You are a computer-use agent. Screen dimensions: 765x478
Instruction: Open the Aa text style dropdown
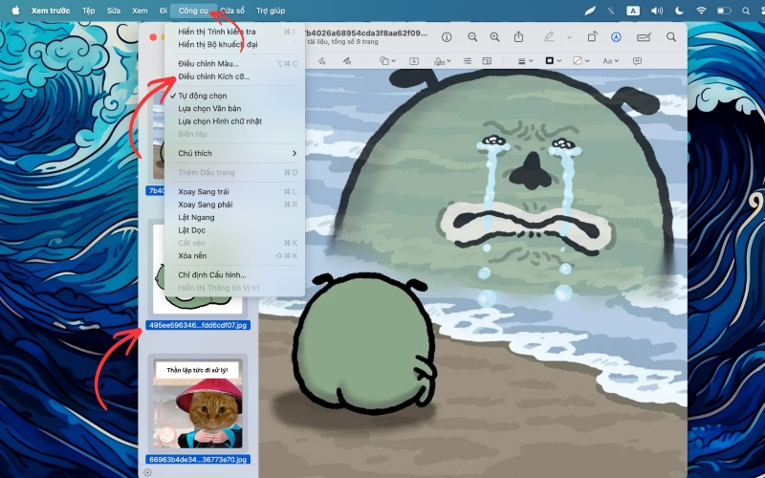[x=610, y=61]
